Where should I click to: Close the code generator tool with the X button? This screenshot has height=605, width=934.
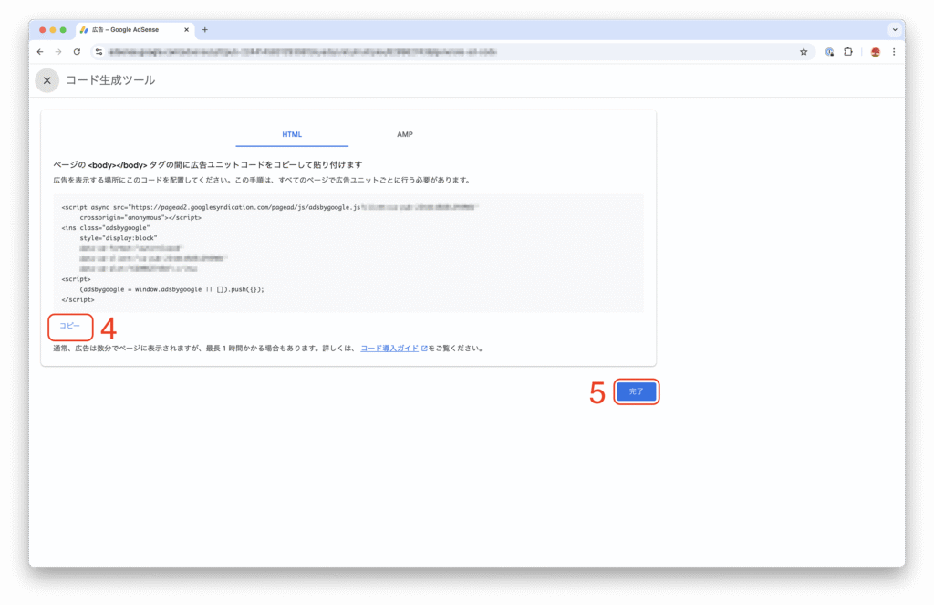(x=47, y=80)
